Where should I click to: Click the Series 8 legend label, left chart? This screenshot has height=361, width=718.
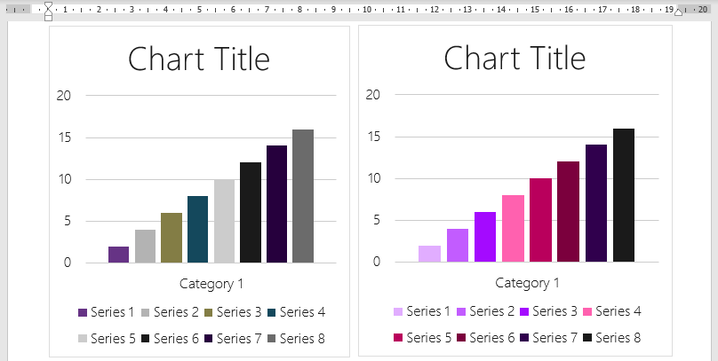coord(302,338)
